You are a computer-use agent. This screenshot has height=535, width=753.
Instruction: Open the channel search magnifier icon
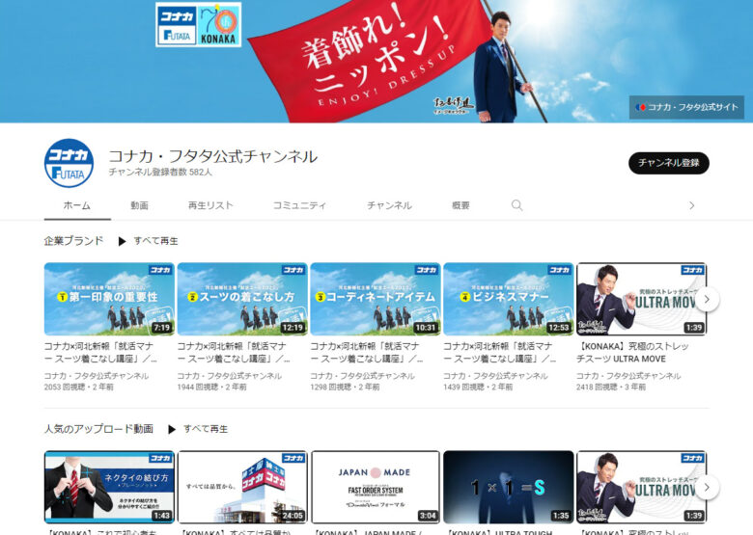[x=516, y=205]
